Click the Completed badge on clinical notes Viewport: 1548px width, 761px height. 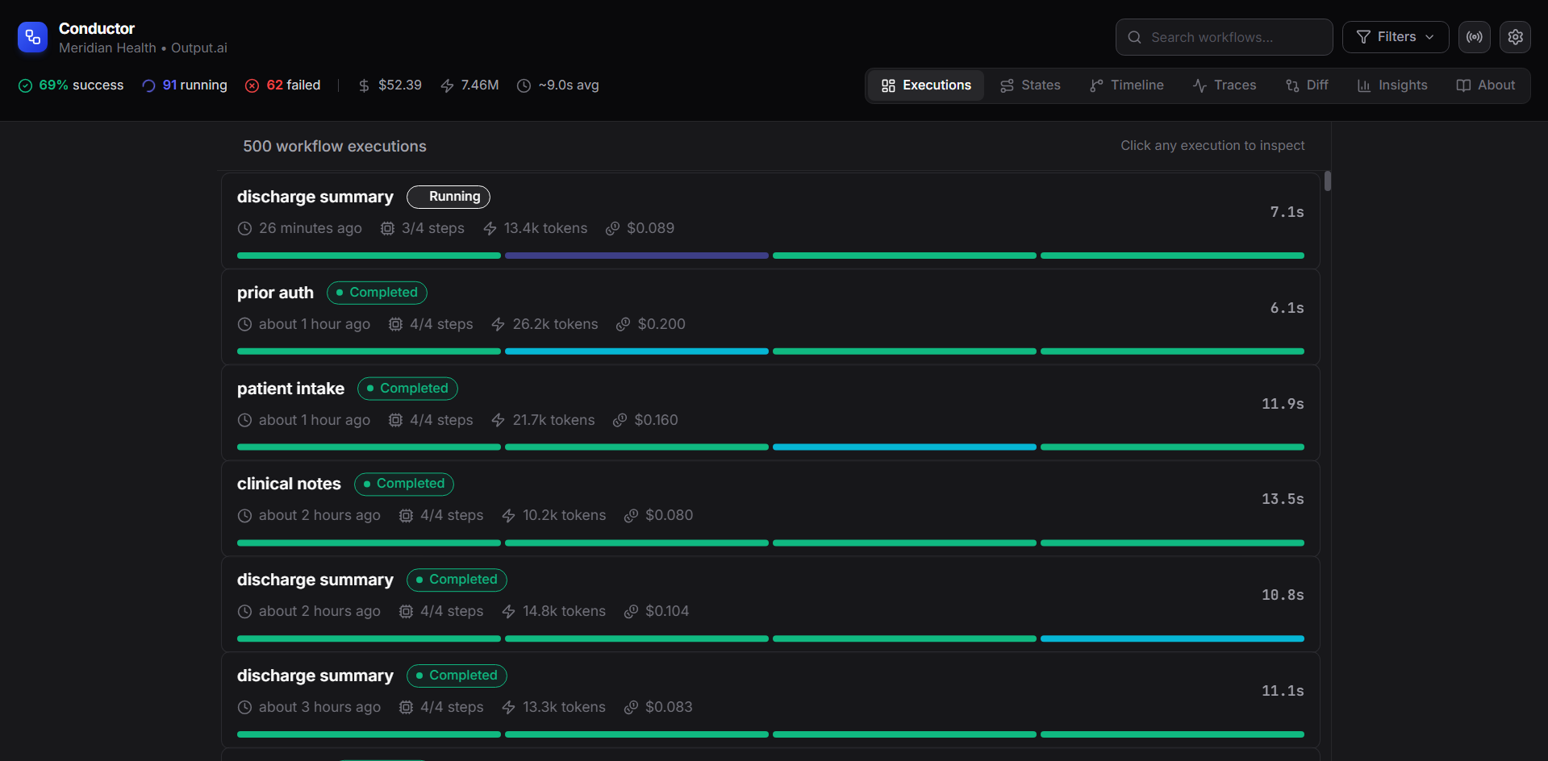(x=404, y=484)
